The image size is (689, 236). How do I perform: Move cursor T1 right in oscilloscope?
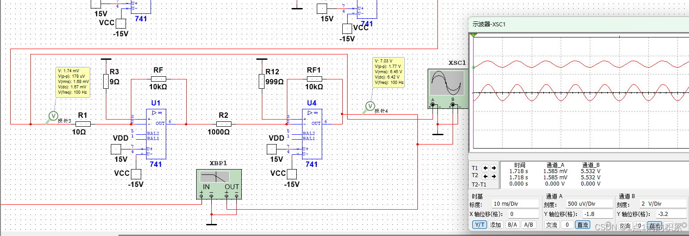click(x=493, y=168)
